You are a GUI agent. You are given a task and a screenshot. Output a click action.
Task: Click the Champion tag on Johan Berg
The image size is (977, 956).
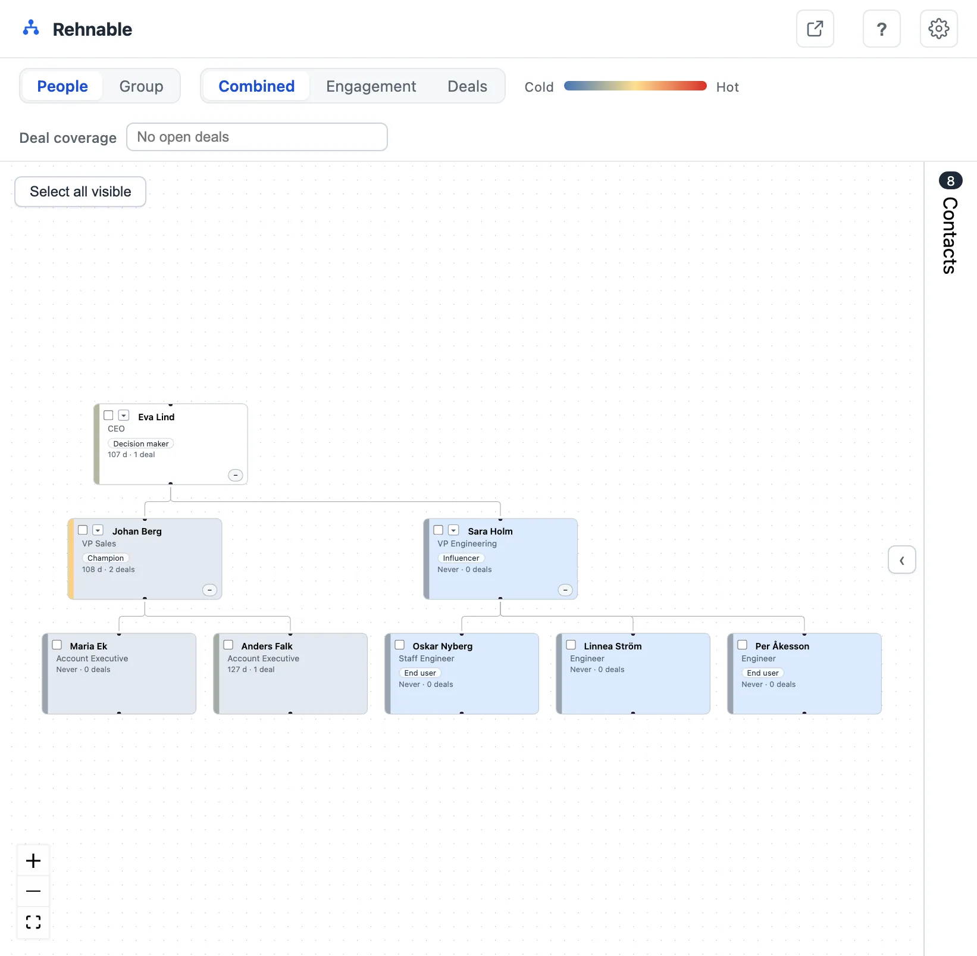pos(105,558)
